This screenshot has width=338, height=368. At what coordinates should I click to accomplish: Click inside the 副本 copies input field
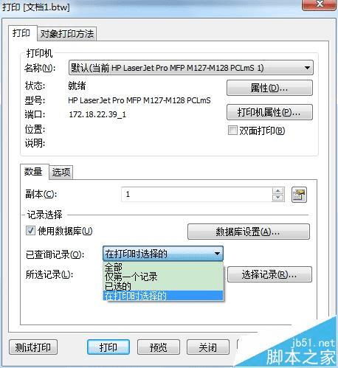click(x=196, y=195)
